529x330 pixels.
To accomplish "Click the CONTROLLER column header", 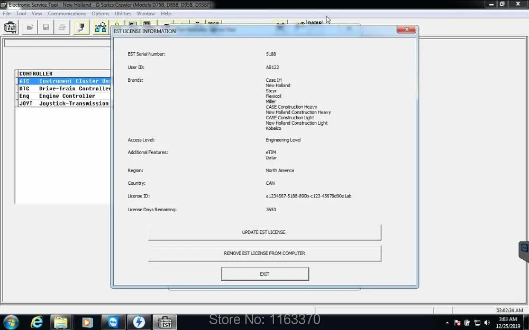I will pyautogui.click(x=64, y=74).
